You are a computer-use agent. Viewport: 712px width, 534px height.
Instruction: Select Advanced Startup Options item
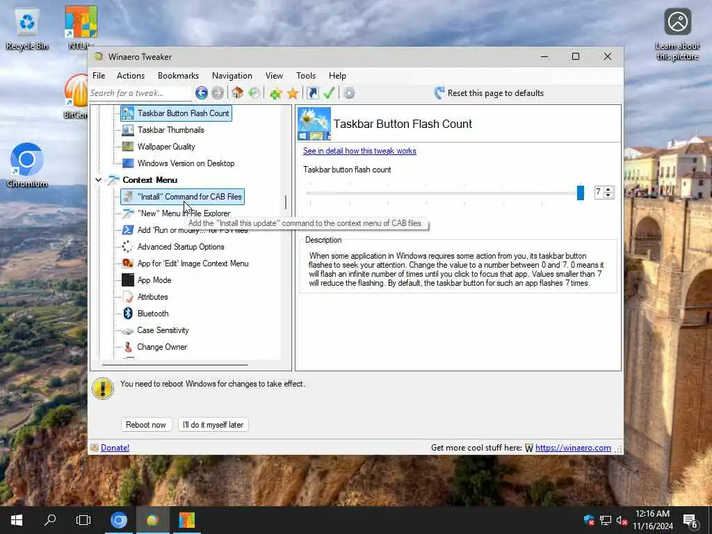pos(181,247)
